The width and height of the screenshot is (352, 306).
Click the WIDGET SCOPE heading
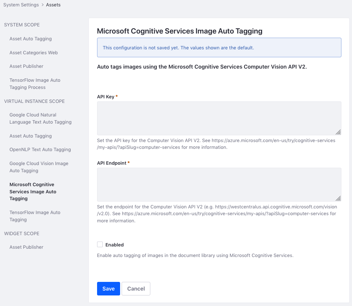coord(22,233)
